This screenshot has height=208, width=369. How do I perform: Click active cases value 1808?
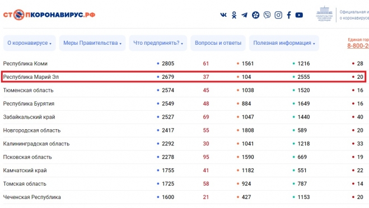pos(248,130)
